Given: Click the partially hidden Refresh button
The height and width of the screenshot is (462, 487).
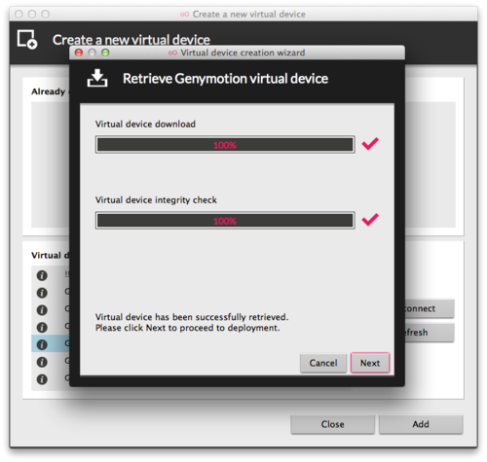Looking at the screenshot, I should click(430, 333).
